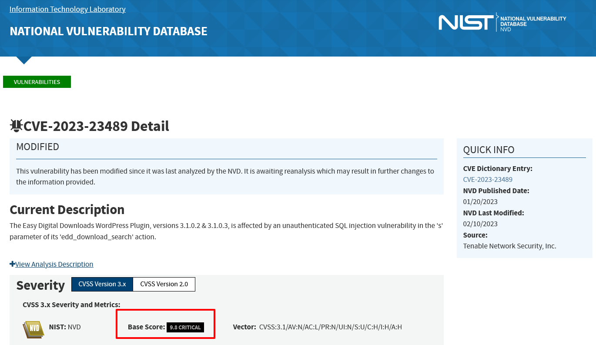Select the CVSS Version 3.x tab

(x=102, y=284)
